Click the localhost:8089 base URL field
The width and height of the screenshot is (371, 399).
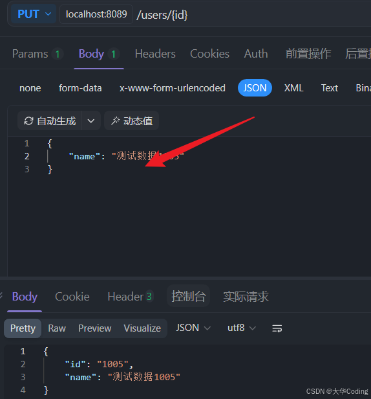tap(96, 14)
